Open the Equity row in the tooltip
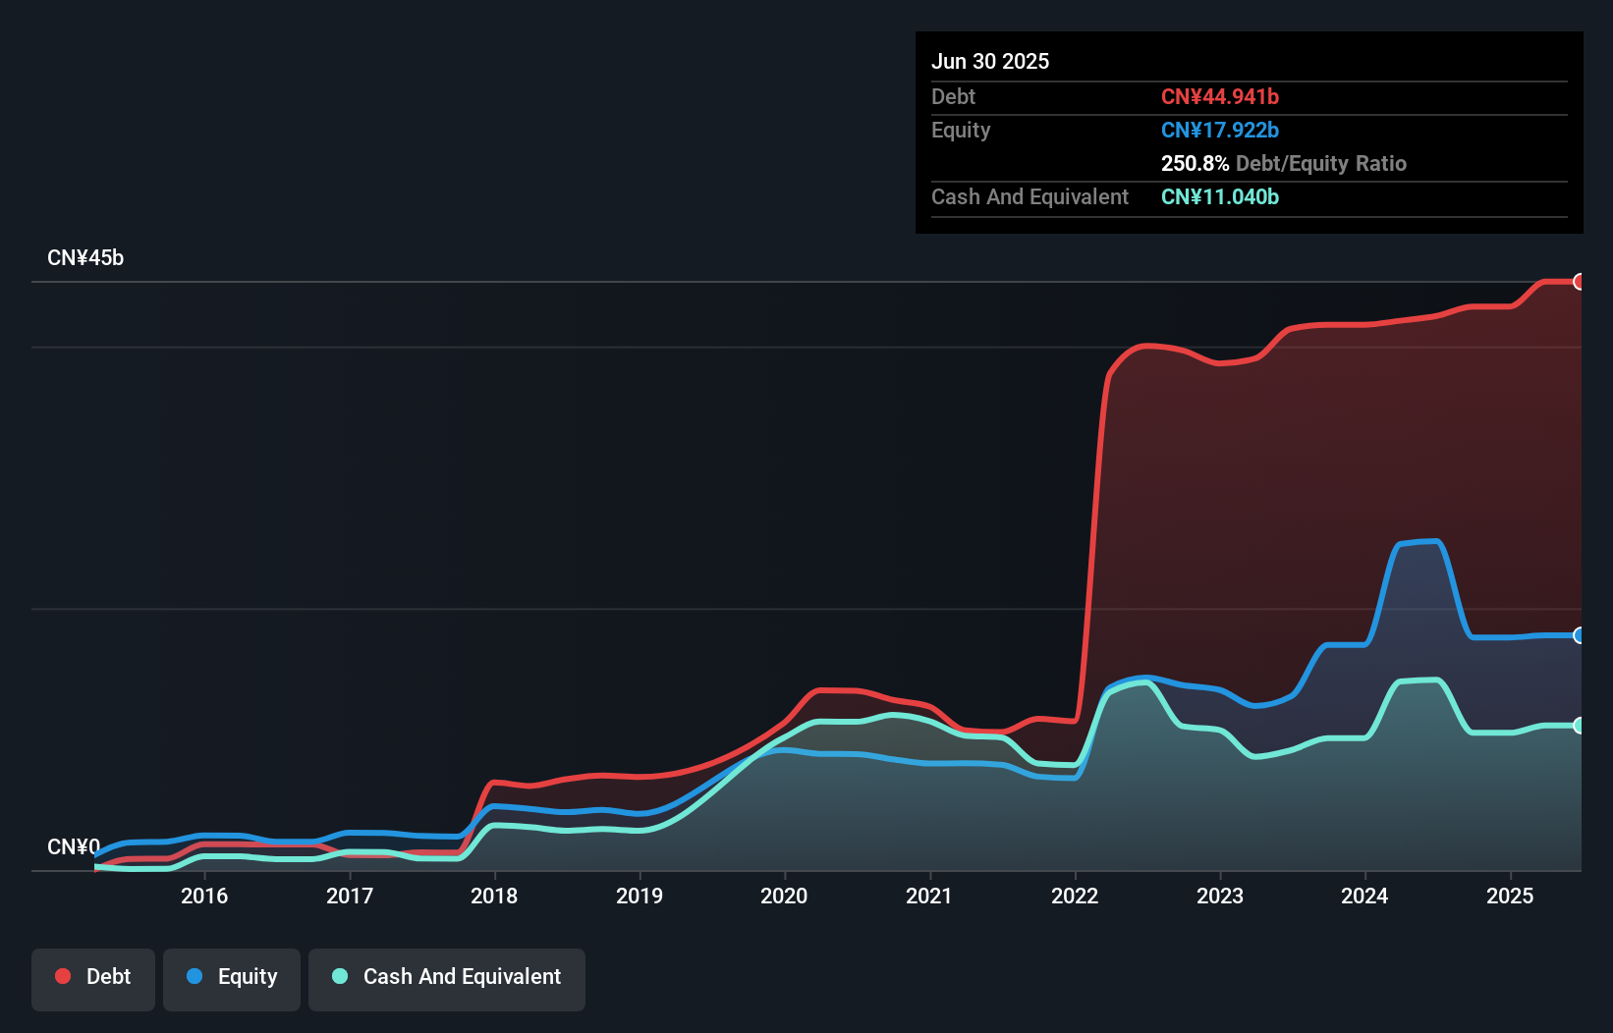Screen dimensions: 1613x1033 961,130
